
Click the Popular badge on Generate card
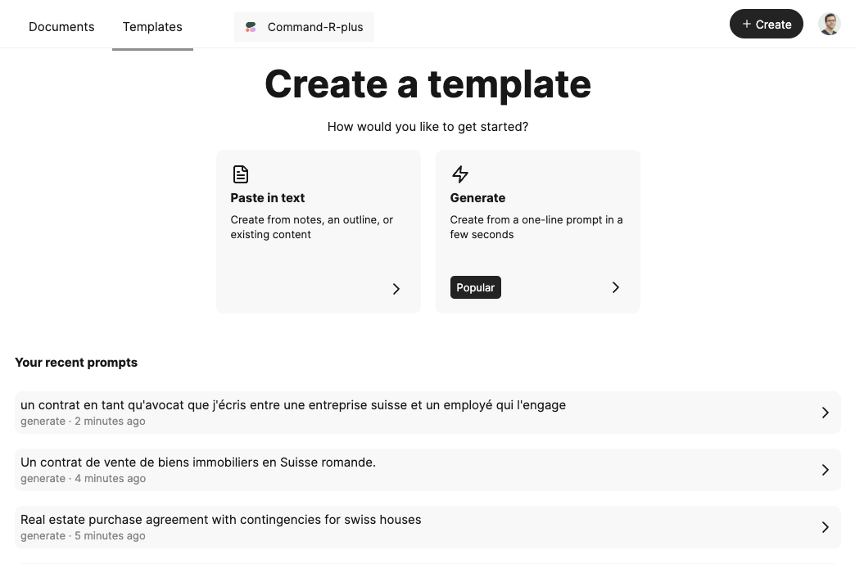point(475,287)
